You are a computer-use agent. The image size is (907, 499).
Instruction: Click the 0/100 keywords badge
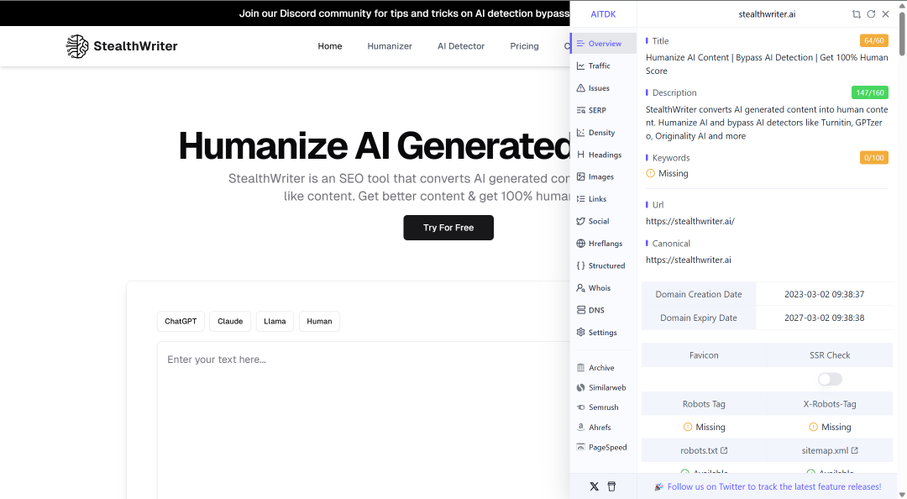pos(873,157)
